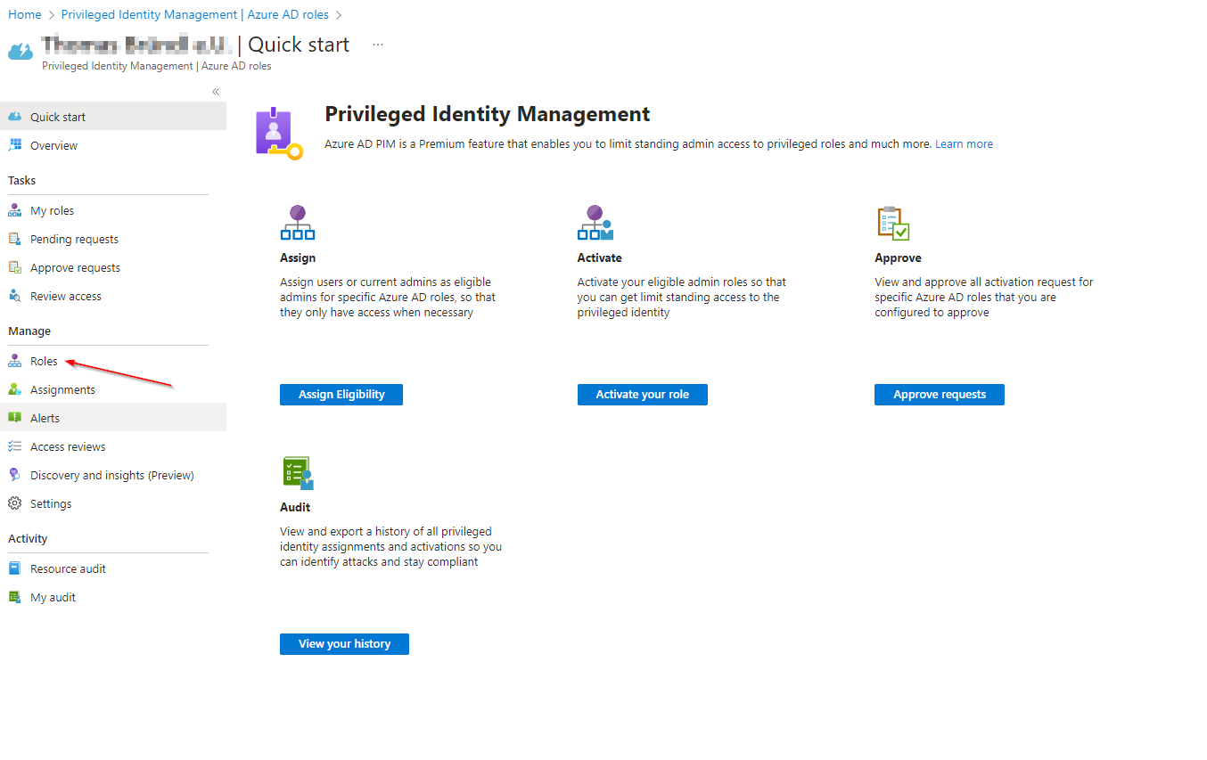Click the Assignments person icon
Image resolution: width=1207 pixels, height=760 pixels.
[x=14, y=389]
